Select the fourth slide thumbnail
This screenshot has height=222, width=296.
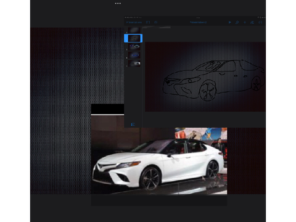click(134, 55)
